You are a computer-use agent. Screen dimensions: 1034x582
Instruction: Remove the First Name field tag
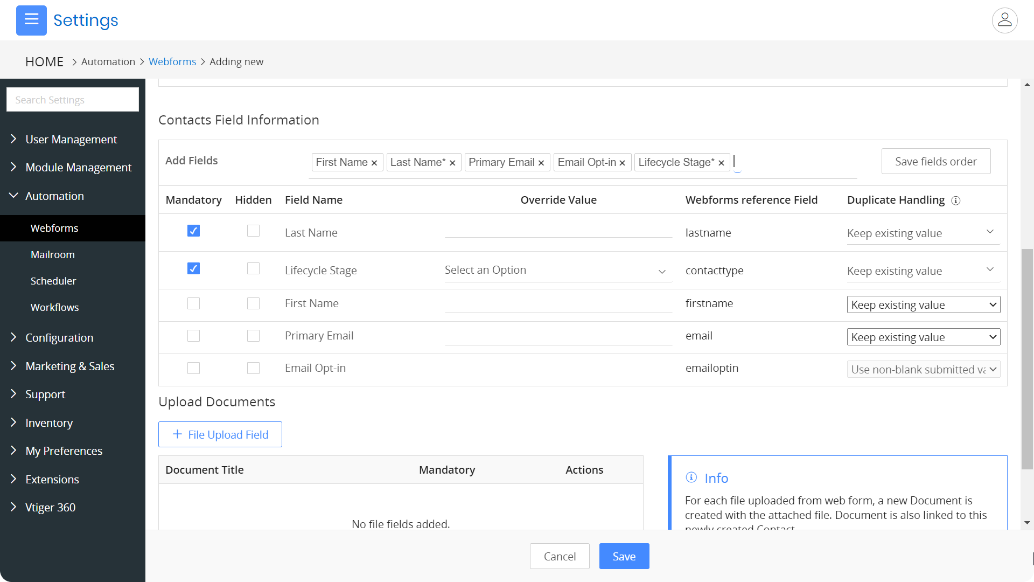[x=374, y=163]
